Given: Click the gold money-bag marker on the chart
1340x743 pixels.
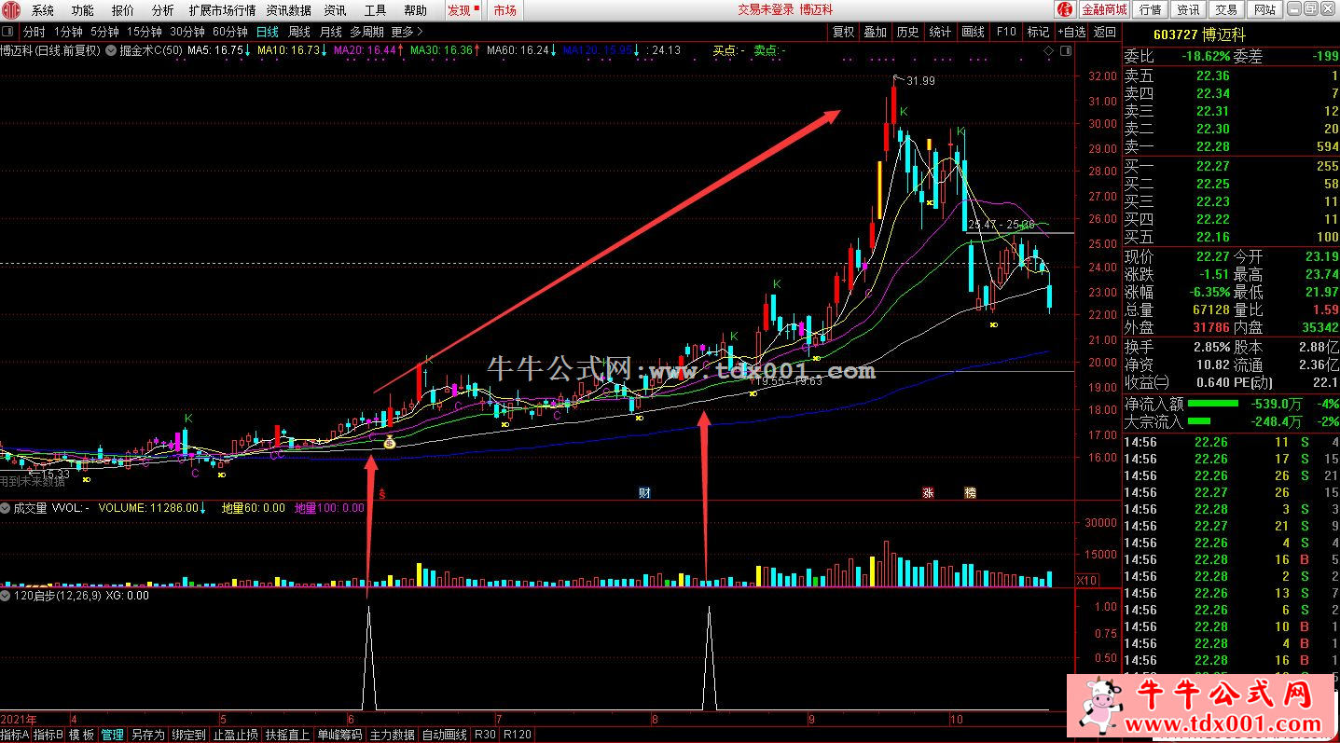Looking at the screenshot, I should pyautogui.click(x=389, y=444).
